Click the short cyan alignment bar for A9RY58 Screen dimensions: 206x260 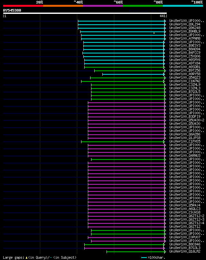click(133, 75)
